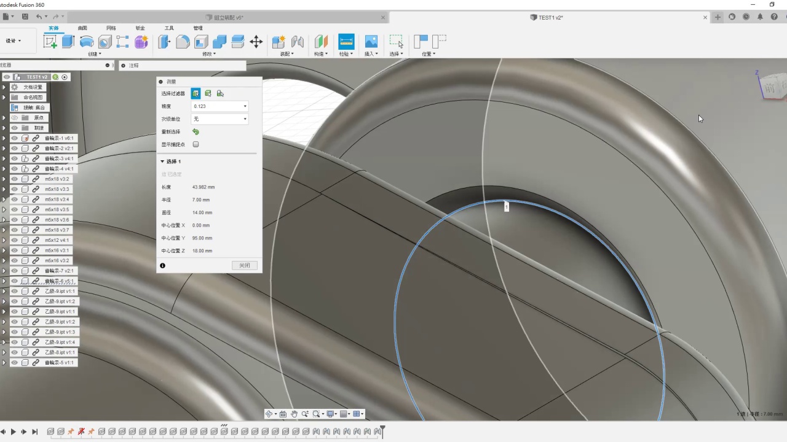Switch to the 曲面 tab
Screen dimensions: 787x442
click(82, 28)
